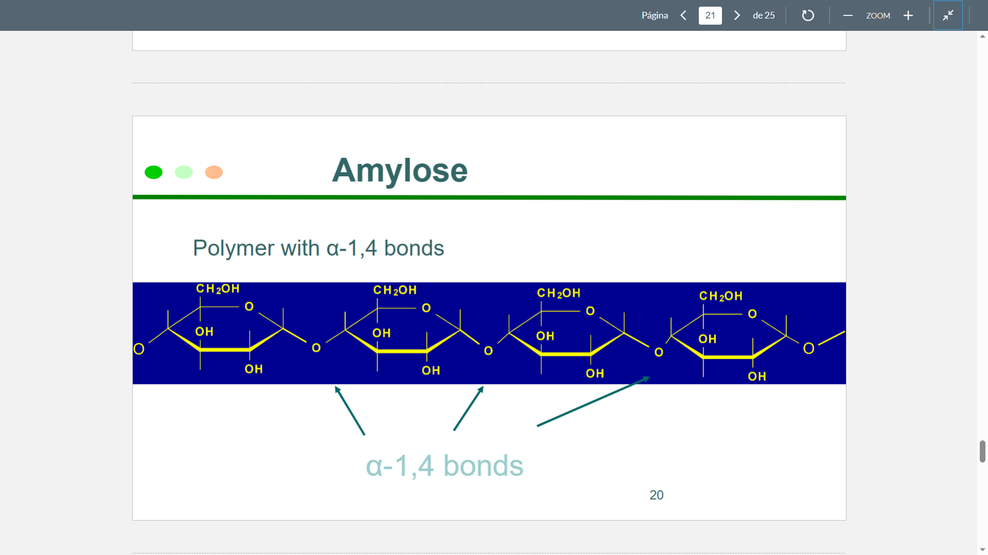Click the page number input field
988x555 pixels.
[710, 15]
